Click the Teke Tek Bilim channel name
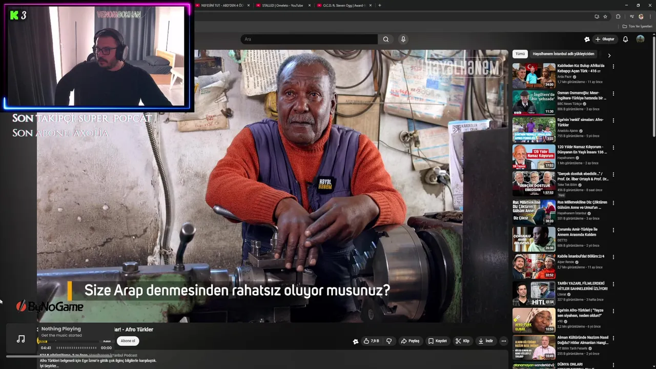 coord(568,185)
